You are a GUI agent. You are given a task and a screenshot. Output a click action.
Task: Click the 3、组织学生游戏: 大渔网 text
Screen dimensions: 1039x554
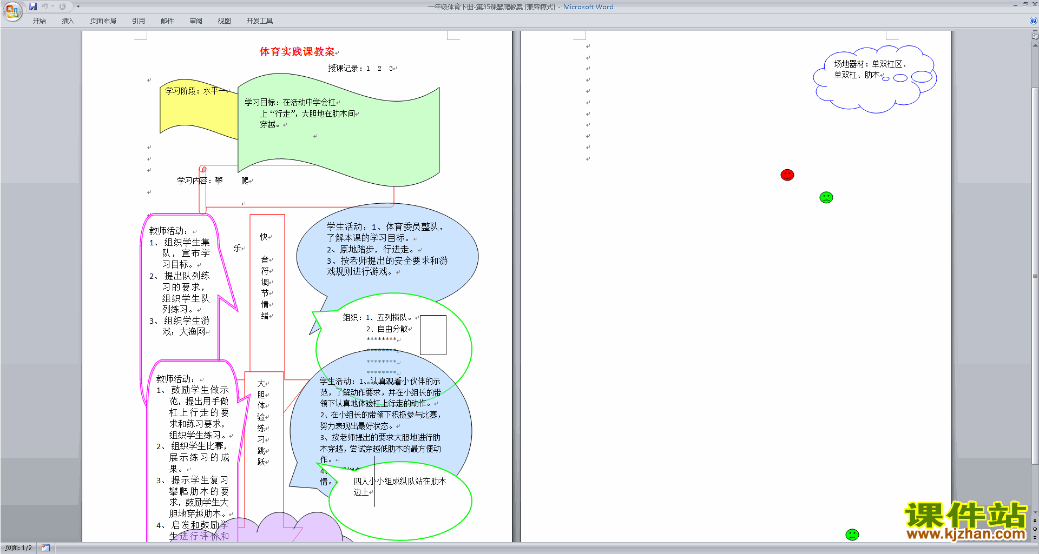(180, 326)
